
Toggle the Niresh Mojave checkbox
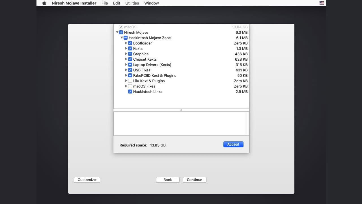coord(121,32)
